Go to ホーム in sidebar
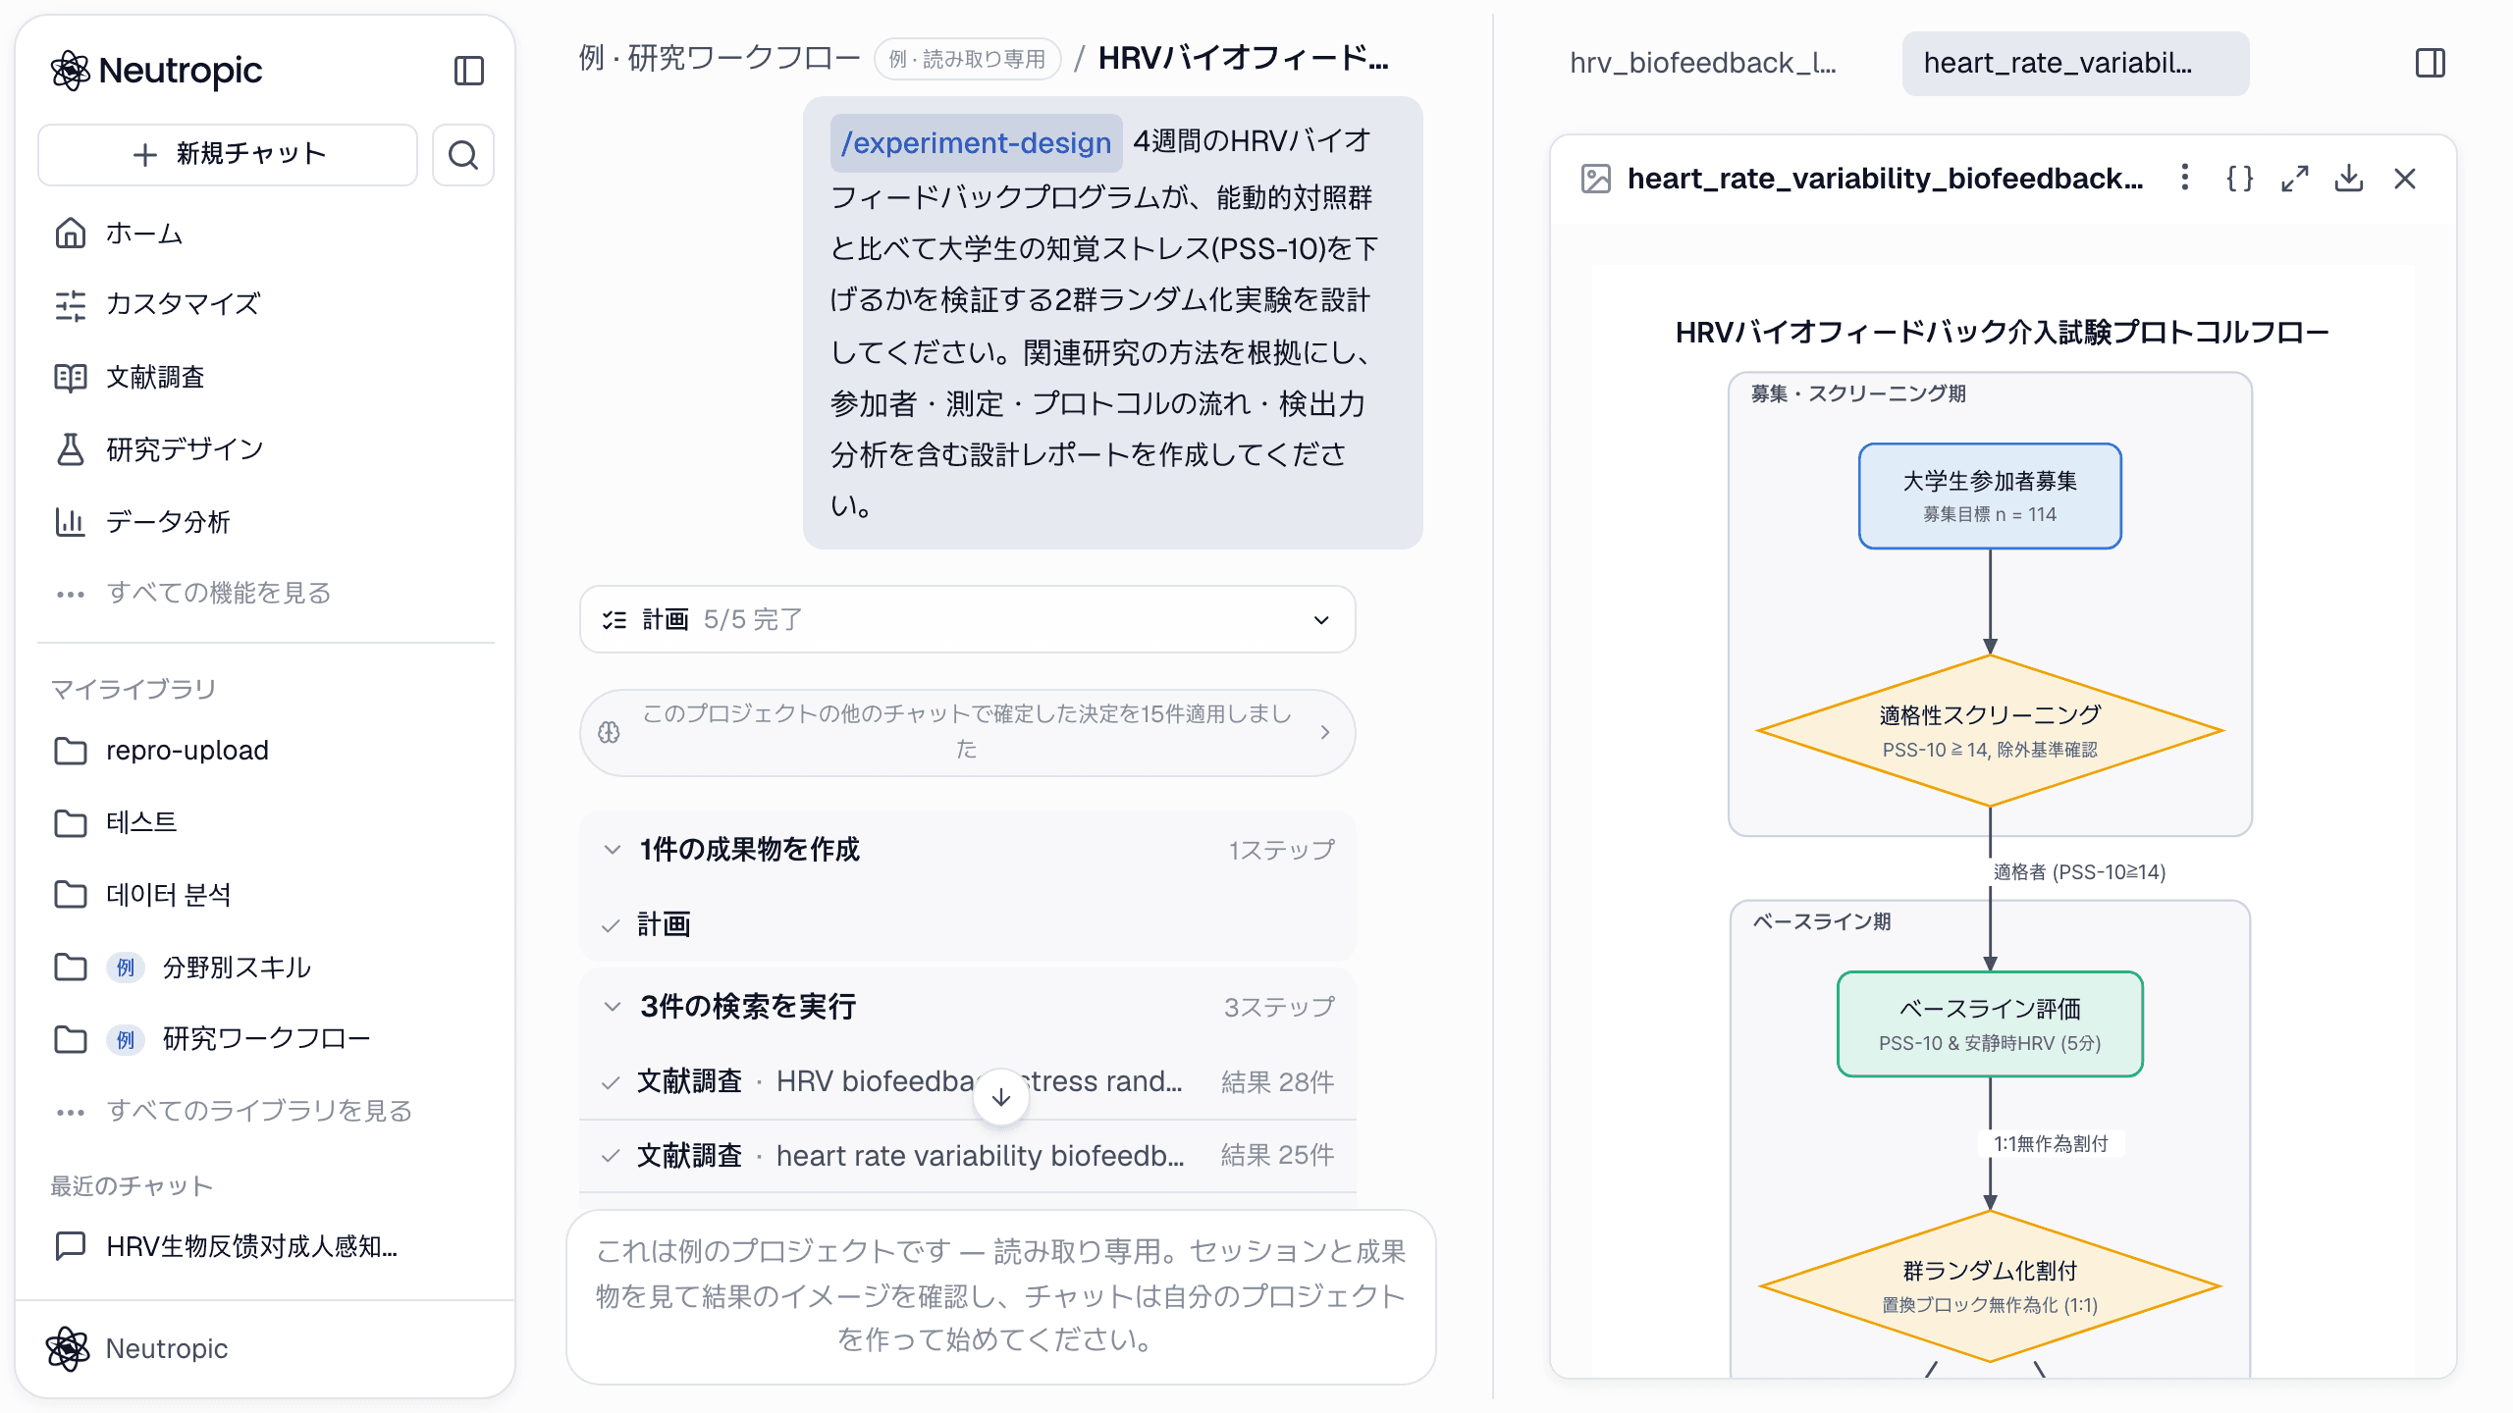Screen dimensions: 2513x1413 coord(265,234)
